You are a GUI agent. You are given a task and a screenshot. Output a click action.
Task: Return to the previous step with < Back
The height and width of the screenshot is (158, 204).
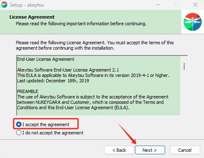pos(119,150)
